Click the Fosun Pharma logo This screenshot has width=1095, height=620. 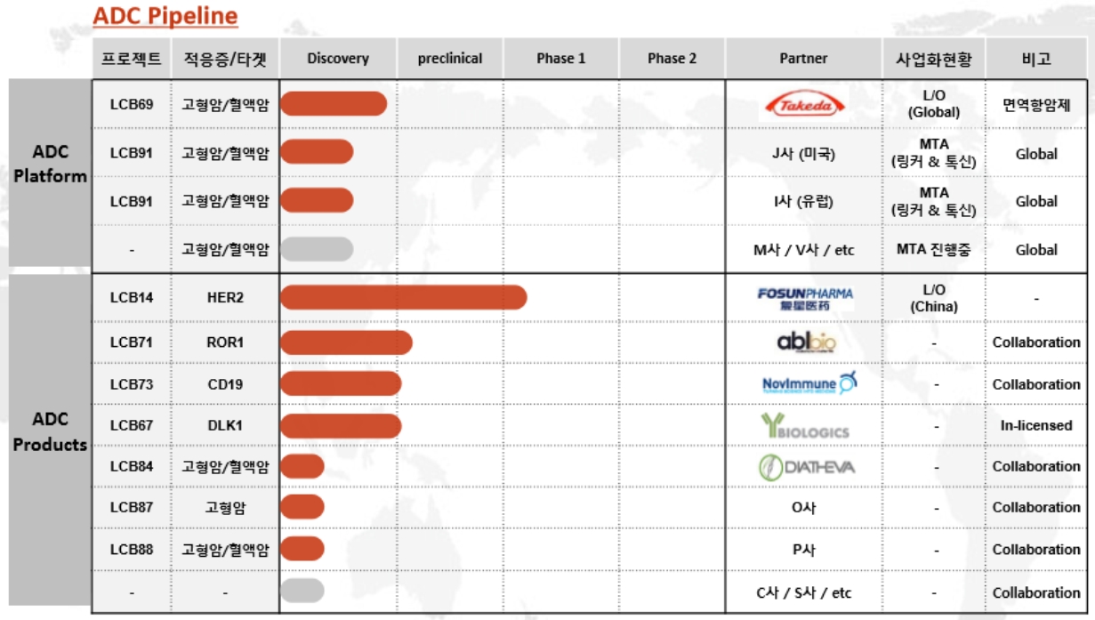click(x=804, y=299)
